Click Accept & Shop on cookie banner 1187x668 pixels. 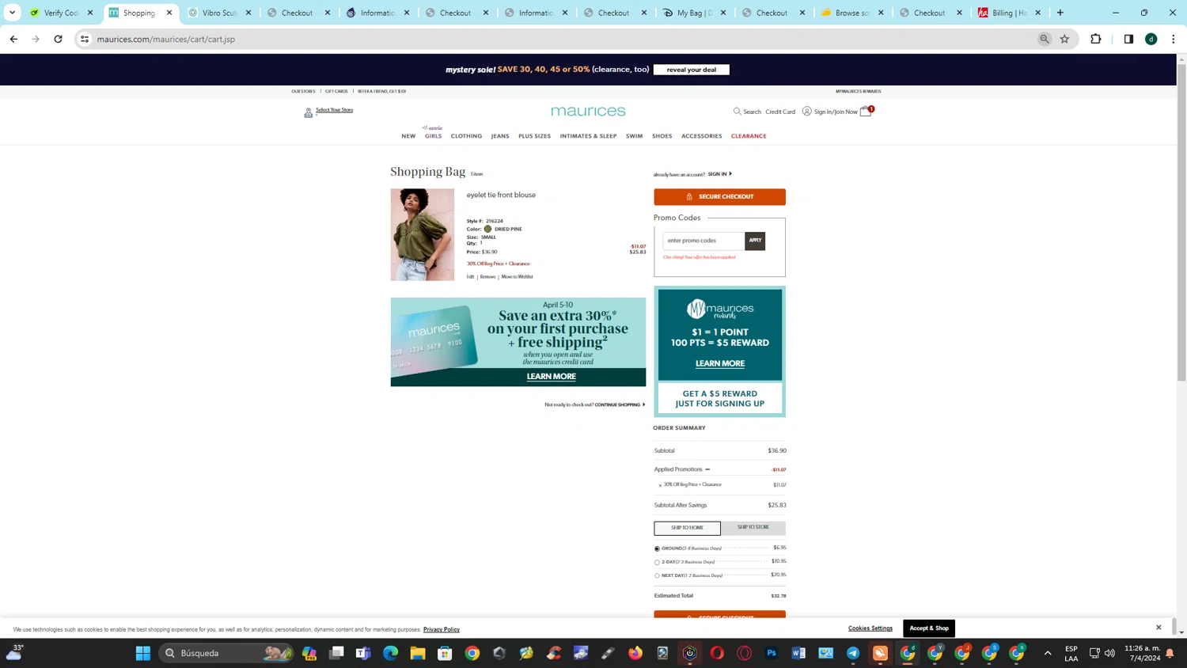click(929, 628)
